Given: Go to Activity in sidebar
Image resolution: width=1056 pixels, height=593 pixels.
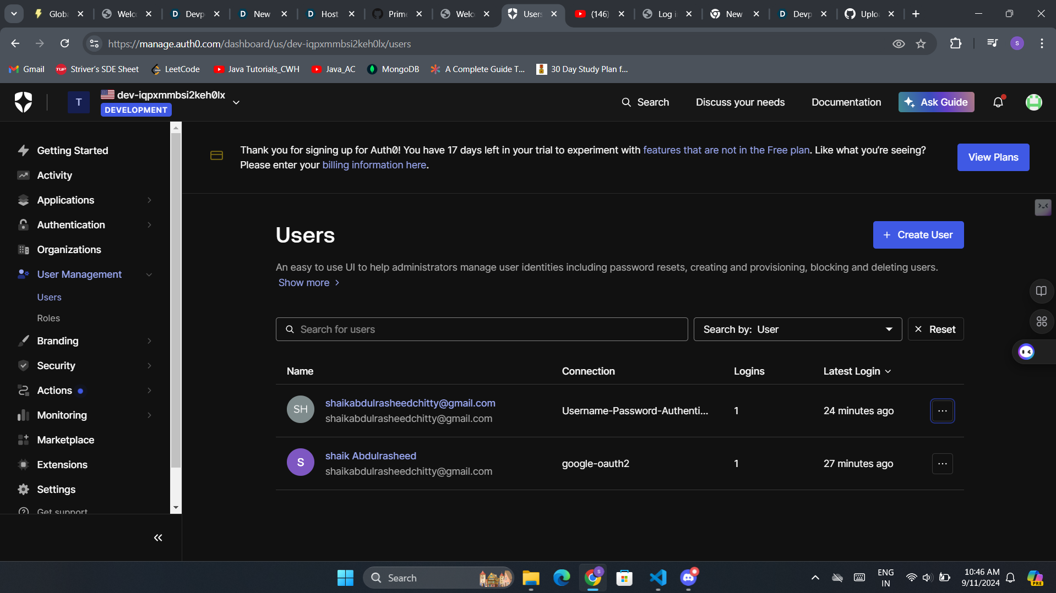Looking at the screenshot, I should pyautogui.click(x=55, y=175).
